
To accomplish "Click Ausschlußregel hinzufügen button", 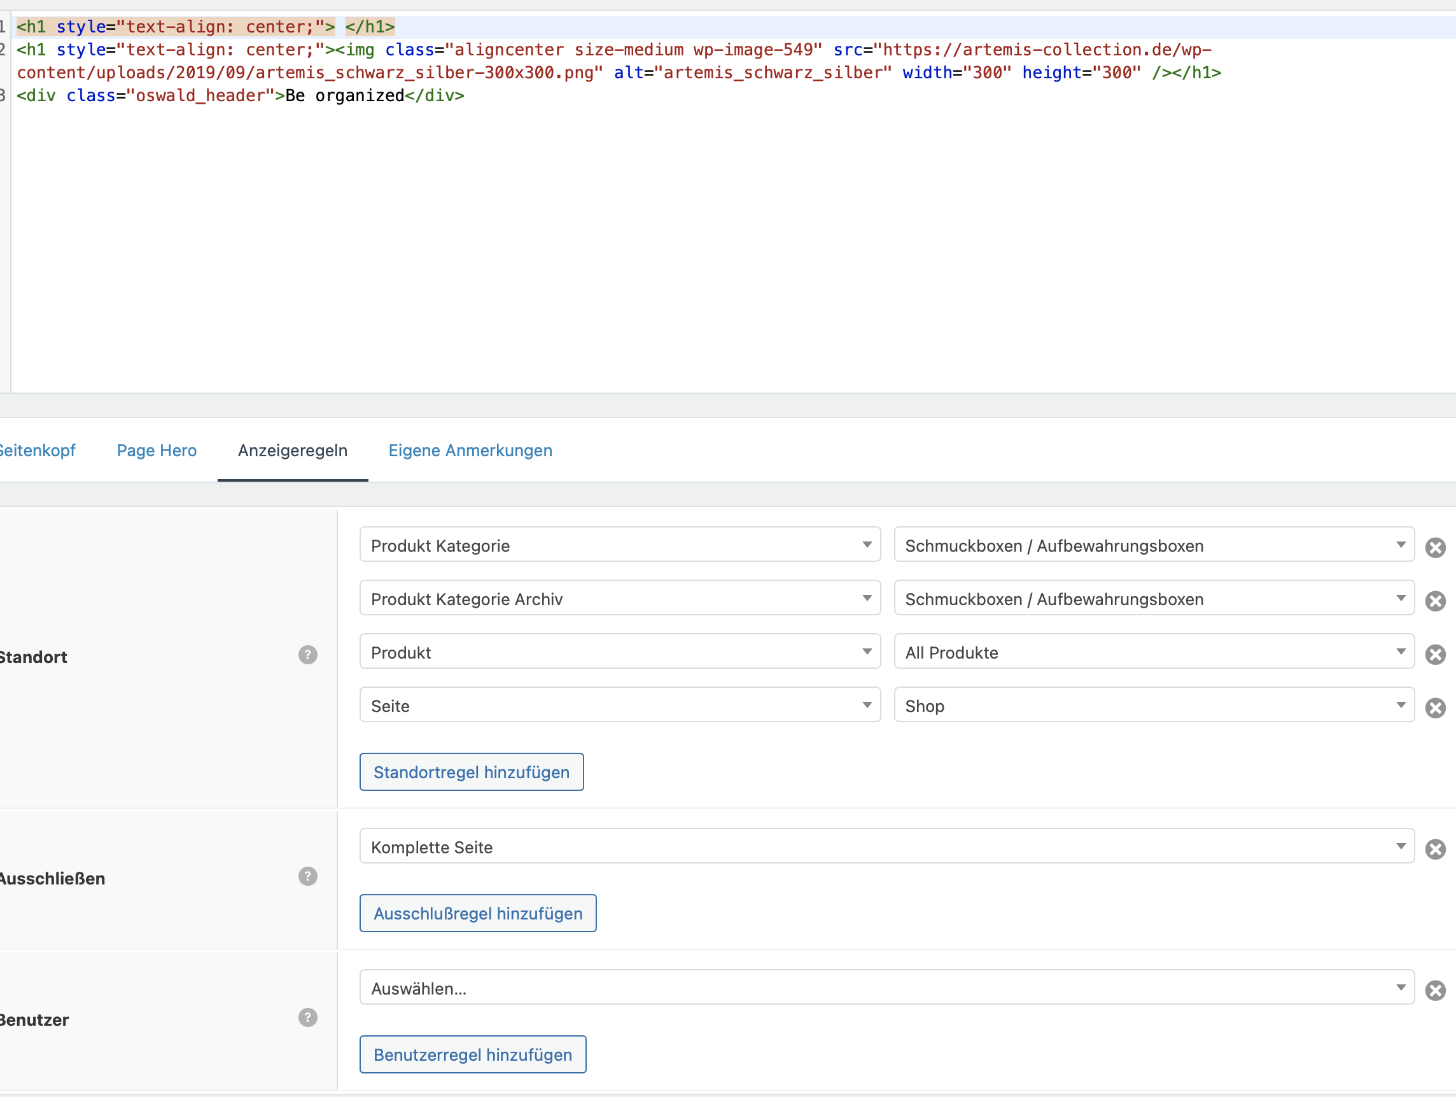I will pos(478,913).
